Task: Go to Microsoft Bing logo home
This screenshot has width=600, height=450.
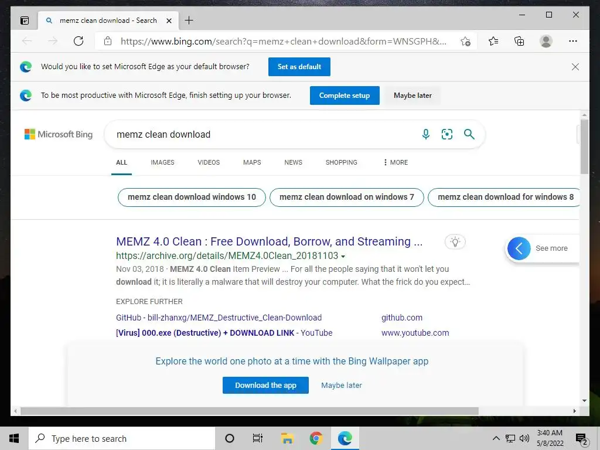Action: coord(59,134)
